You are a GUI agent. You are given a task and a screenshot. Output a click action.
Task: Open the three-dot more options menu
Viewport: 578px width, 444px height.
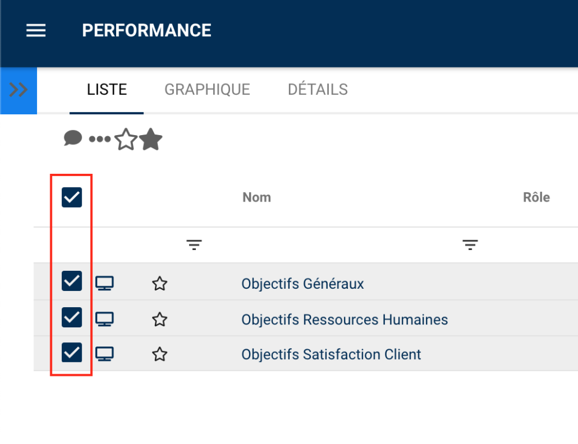click(x=99, y=139)
